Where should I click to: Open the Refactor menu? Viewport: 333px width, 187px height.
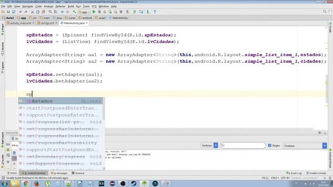(x=60, y=6)
